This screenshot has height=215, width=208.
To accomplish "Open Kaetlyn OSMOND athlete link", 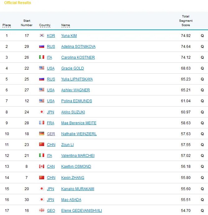I will click(76, 167).
